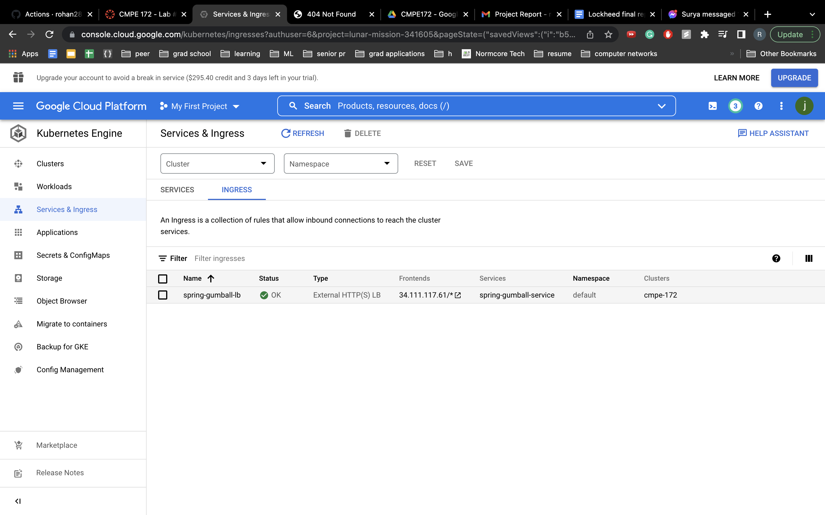825x515 pixels.
Task: Click the table help icon beside filter
Action: [776, 259]
